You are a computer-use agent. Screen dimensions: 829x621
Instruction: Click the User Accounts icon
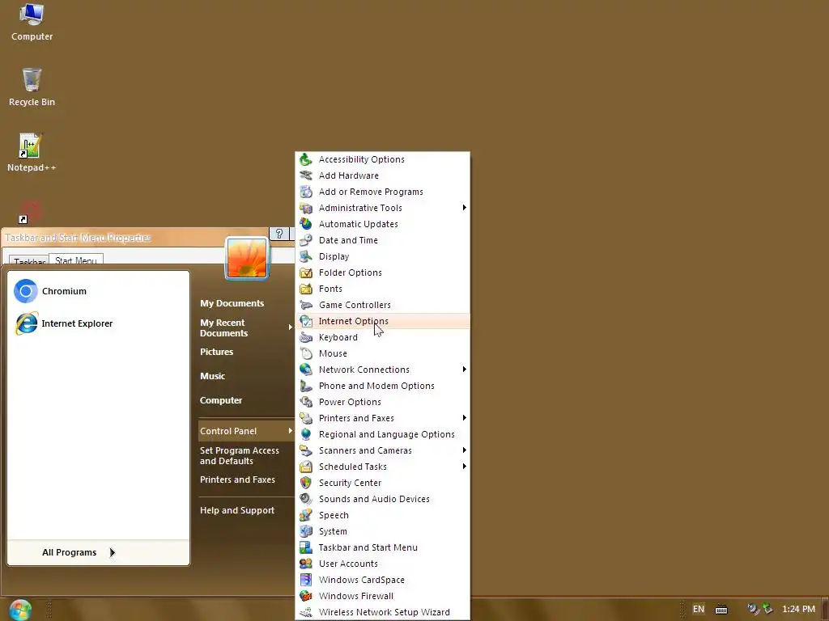tap(305, 564)
